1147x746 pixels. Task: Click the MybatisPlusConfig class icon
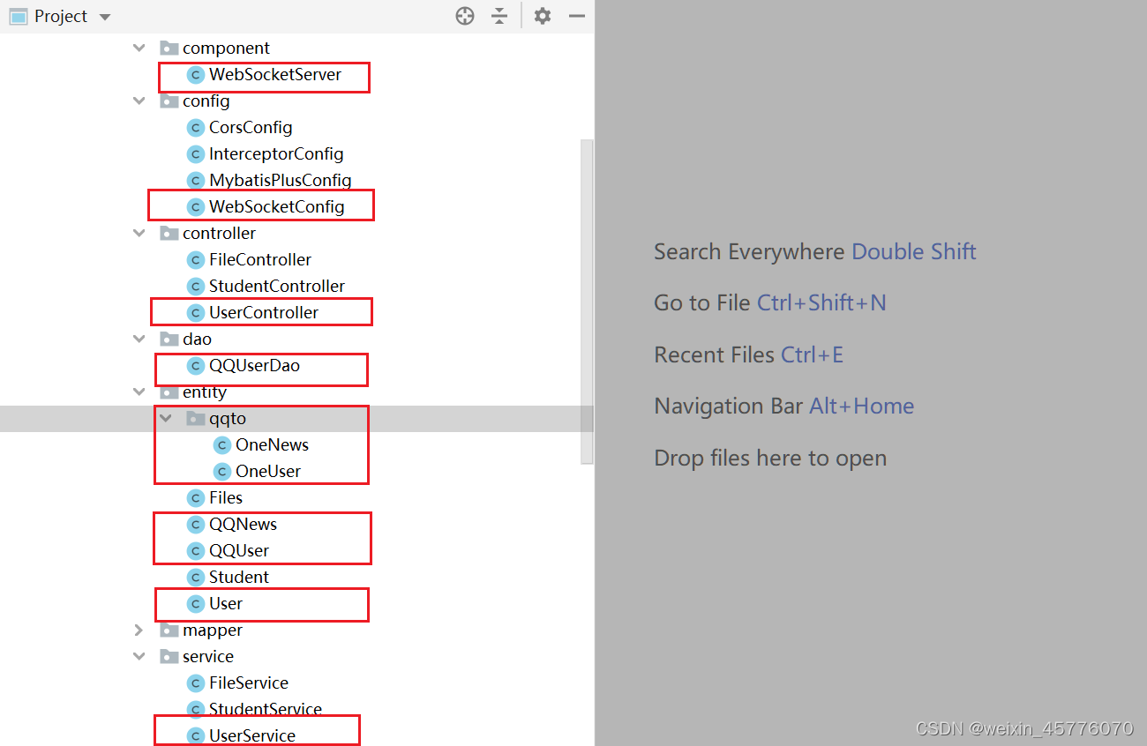[196, 181]
